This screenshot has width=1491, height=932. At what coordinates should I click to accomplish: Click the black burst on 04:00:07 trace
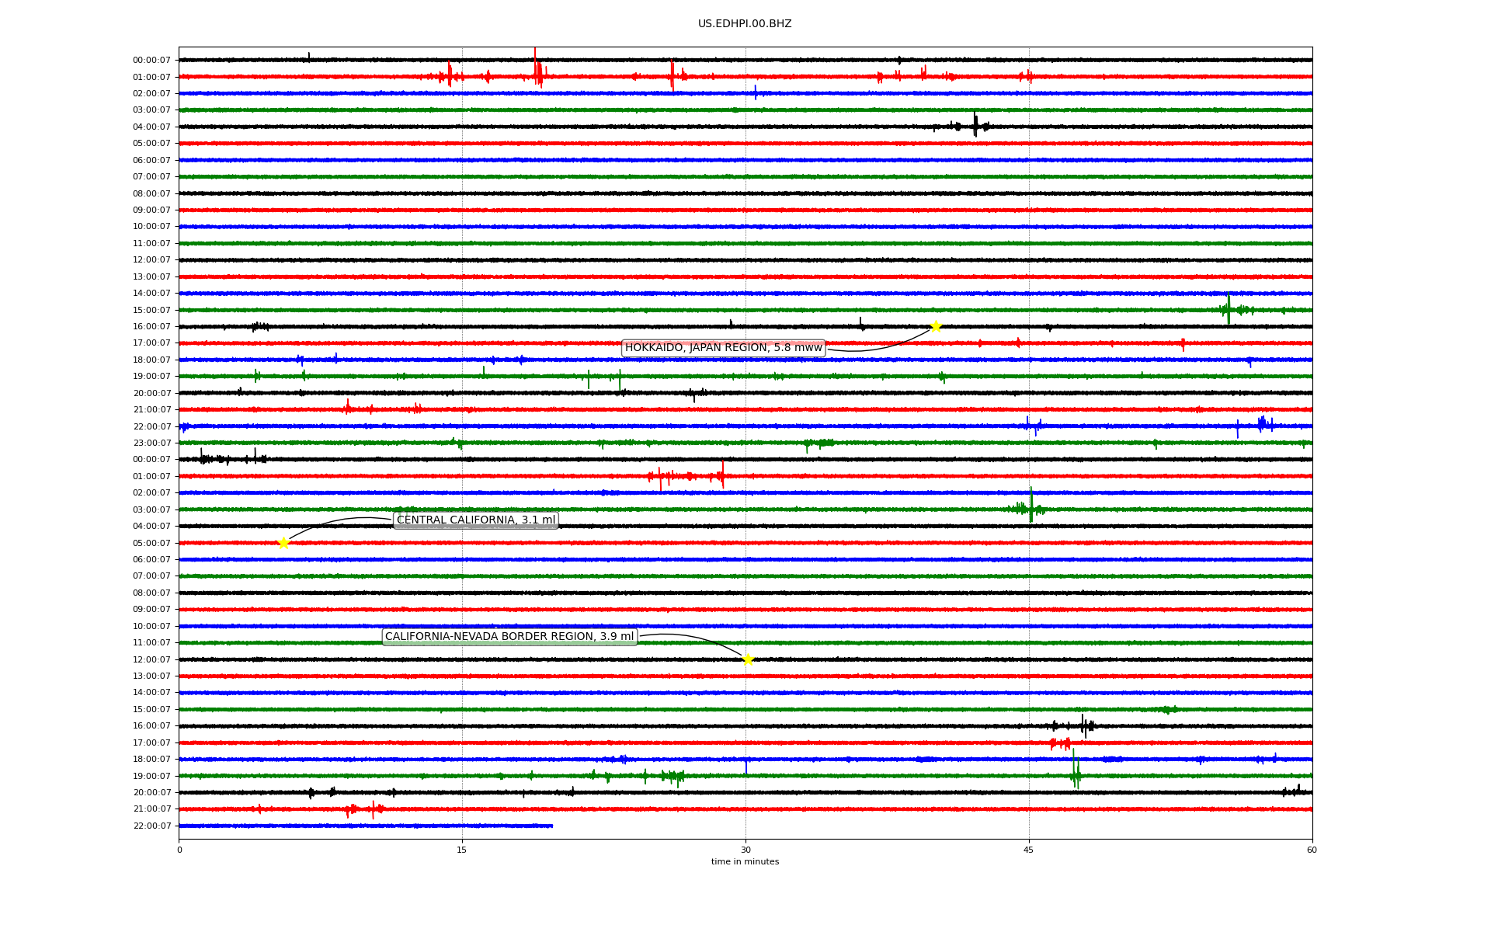pyautogui.click(x=975, y=126)
